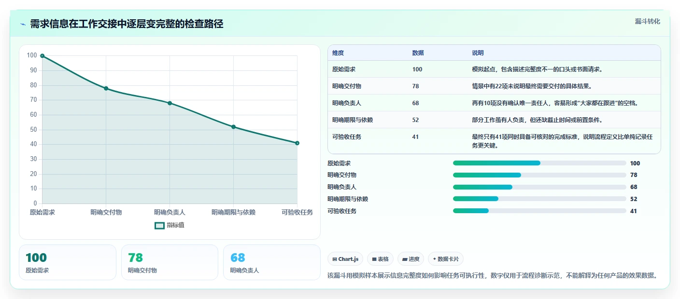Image resolution: width=680 pixels, height=299 pixels.
Task: Click description starting 部分工作虽有人负责
Action: (x=537, y=120)
